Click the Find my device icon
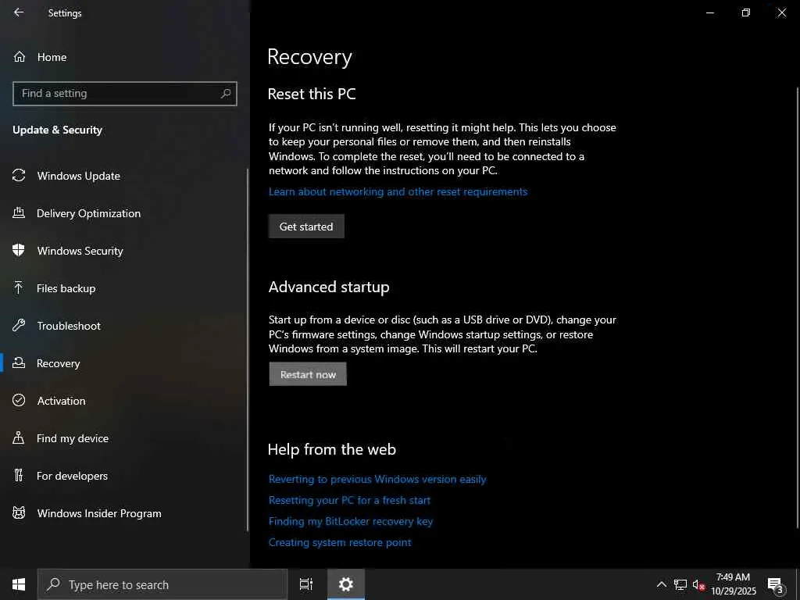 pyautogui.click(x=19, y=437)
